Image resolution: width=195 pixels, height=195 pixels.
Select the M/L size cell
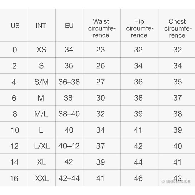pyautogui.click(x=41, y=114)
